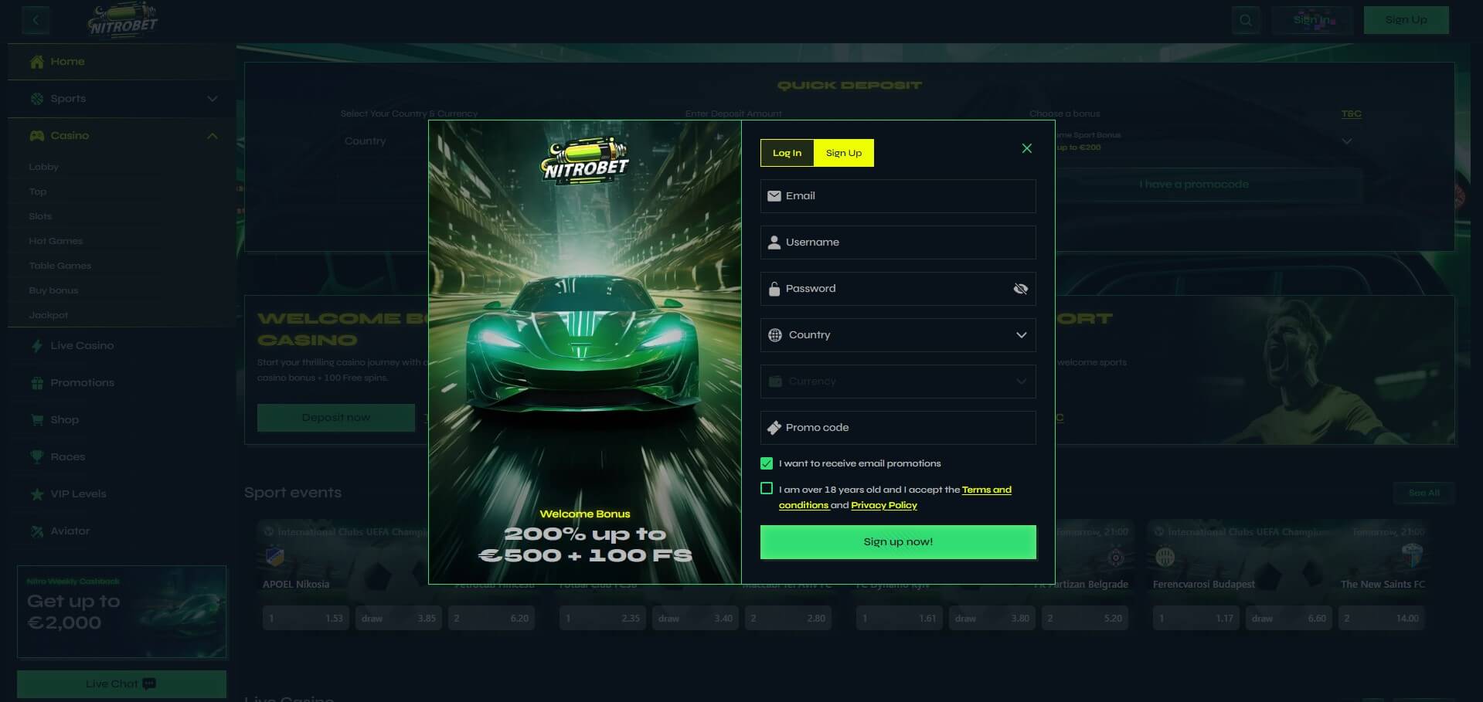Check the over 18 years old checkbox
Screen dimensions: 1483x702
tap(767, 488)
